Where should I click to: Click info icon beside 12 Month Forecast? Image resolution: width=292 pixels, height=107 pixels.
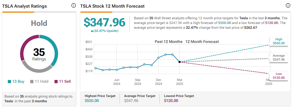(x=288, y=6)
